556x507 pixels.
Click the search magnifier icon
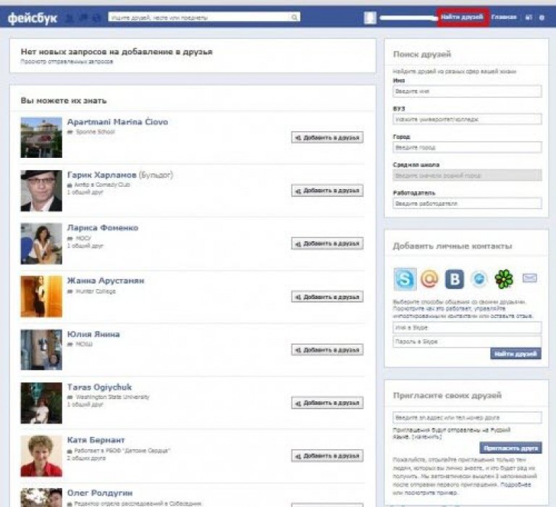[295, 17]
